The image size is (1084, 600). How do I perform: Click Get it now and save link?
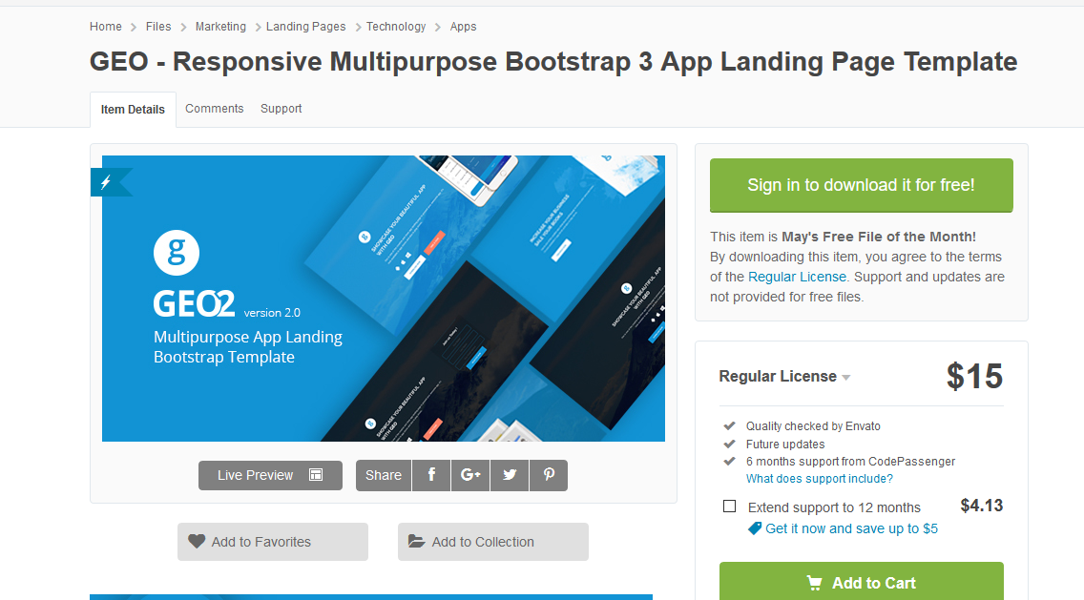[852, 528]
